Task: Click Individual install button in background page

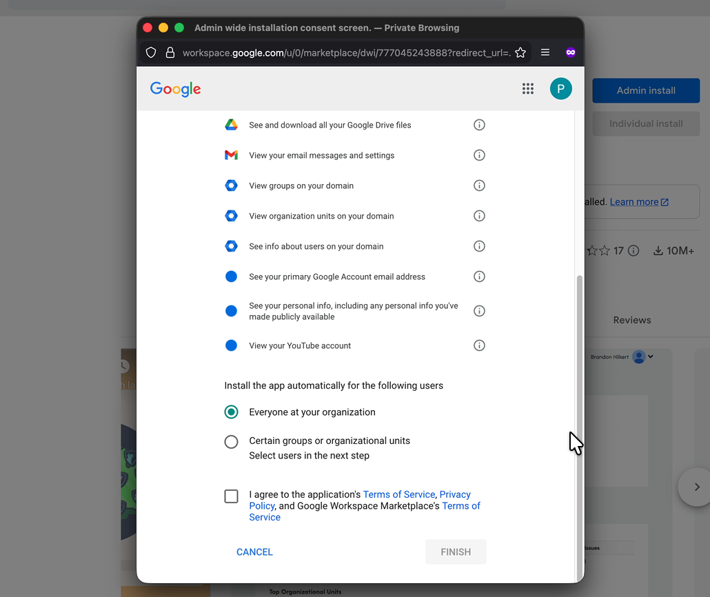Action: [646, 123]
